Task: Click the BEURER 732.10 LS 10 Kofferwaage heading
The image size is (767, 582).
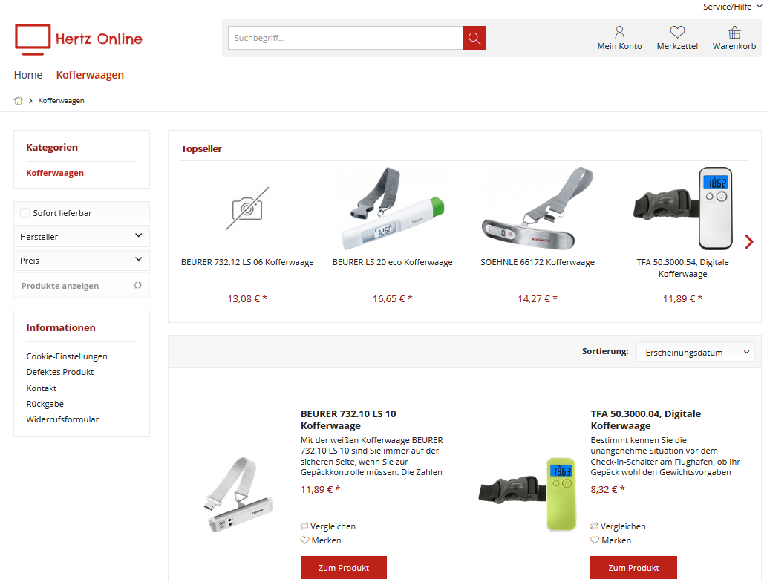Action: 348,419
